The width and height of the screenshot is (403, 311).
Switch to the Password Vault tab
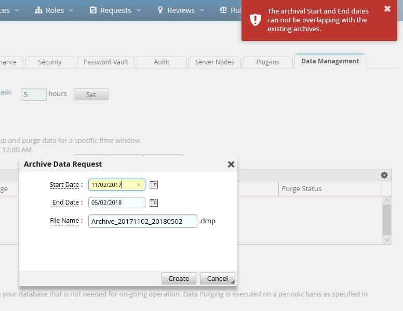click(x=106, y=62)
